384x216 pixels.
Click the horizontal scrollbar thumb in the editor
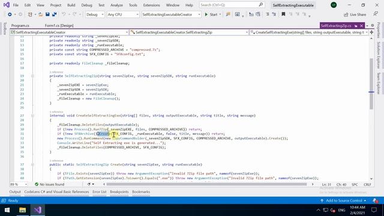[x=206, y=184]
